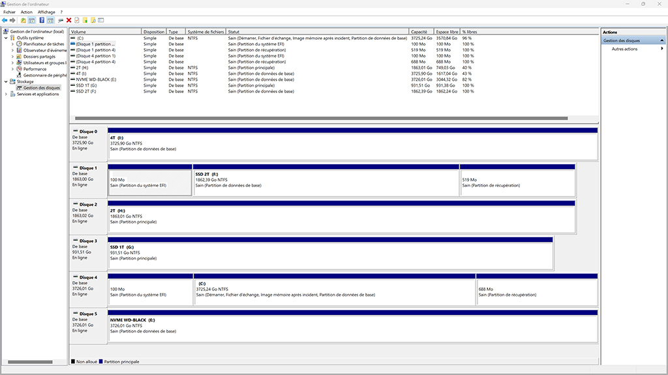Sort by Système de fichiers column
Image resolution: width=668 pixels, height=375 pixels.
pyautogui.click(x=205, y=32)
